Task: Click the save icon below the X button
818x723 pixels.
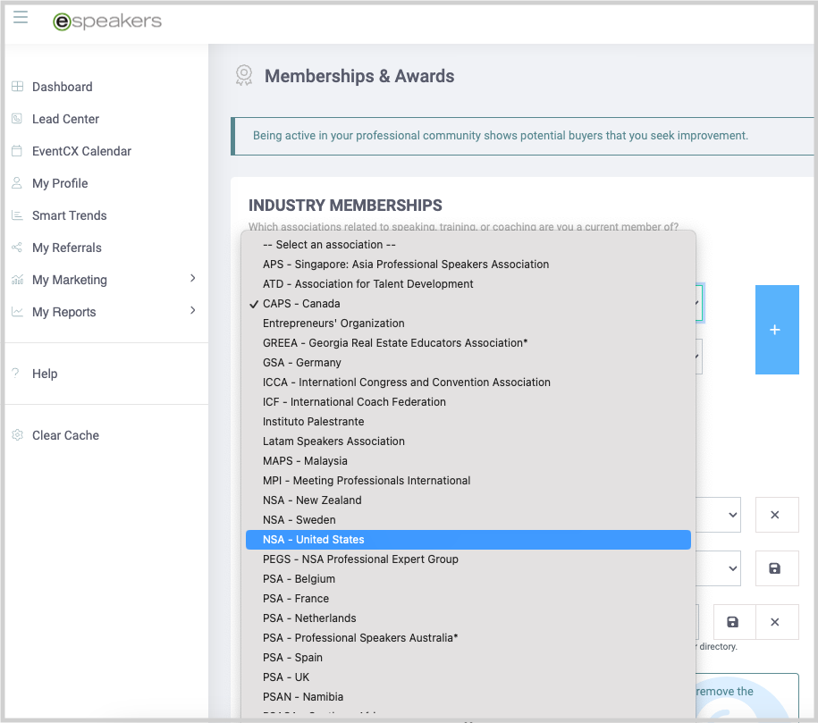Action: (777, 568)
